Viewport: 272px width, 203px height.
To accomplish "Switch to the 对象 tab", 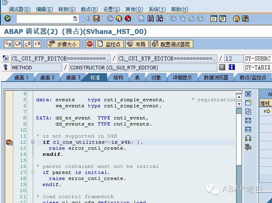I will pyautogui.click(x=156, y=77).
